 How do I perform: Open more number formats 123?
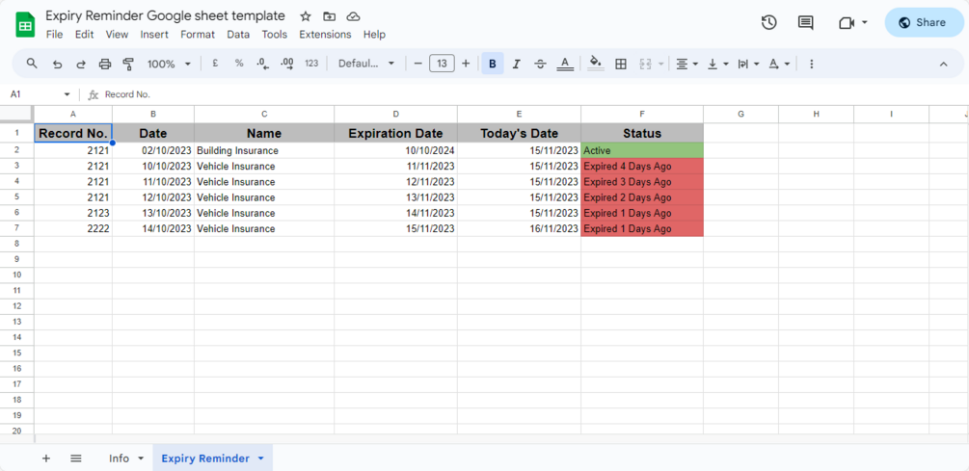coord(312,64)
